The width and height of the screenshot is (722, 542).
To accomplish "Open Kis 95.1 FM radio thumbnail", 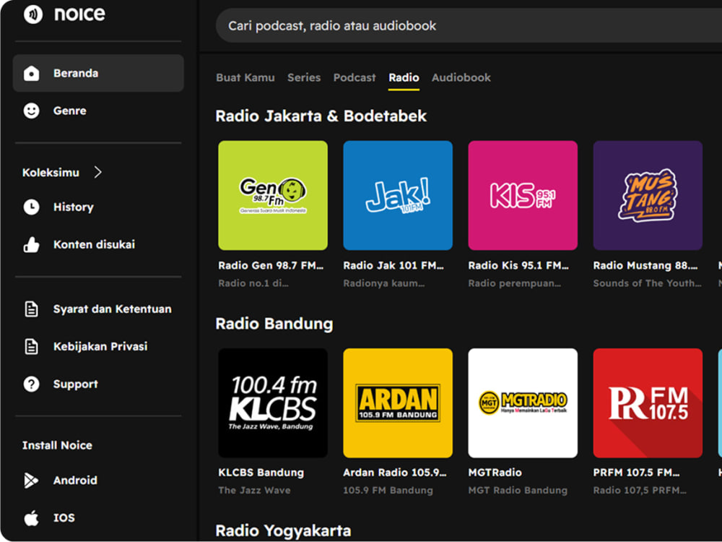I will pos(523,195).
